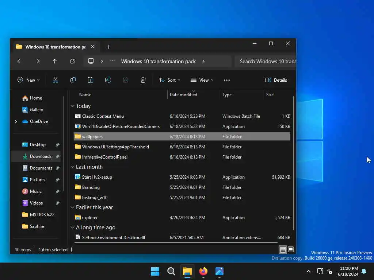
Task: Select Start11v2-setup application
Action: point(182,177)
